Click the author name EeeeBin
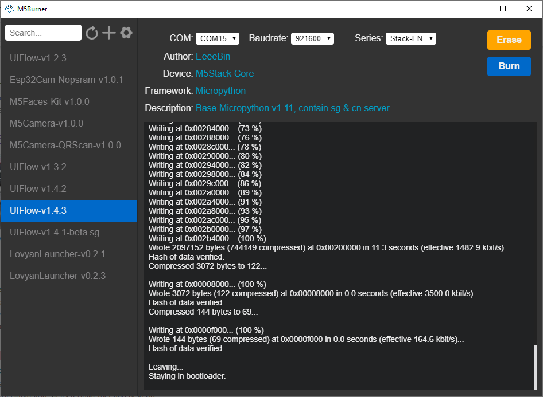This screenshot has width=543, height=397. 213,56
